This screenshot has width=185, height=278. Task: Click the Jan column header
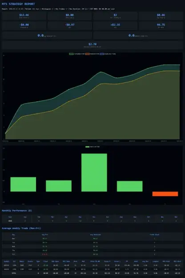coord(25,217)
